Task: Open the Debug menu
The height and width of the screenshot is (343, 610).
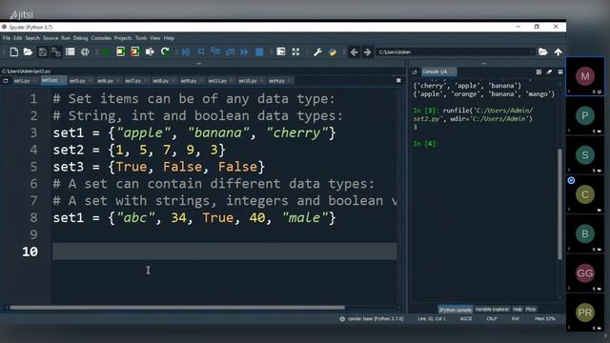Action: point(80,38)
